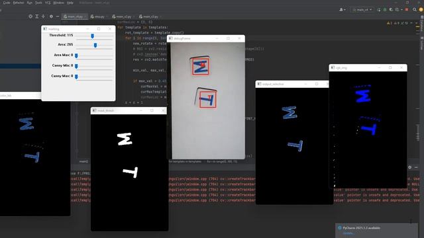Open the Tools menu
Image resolution: width=424 pixels, height=238 pixels.
(38, 3)
